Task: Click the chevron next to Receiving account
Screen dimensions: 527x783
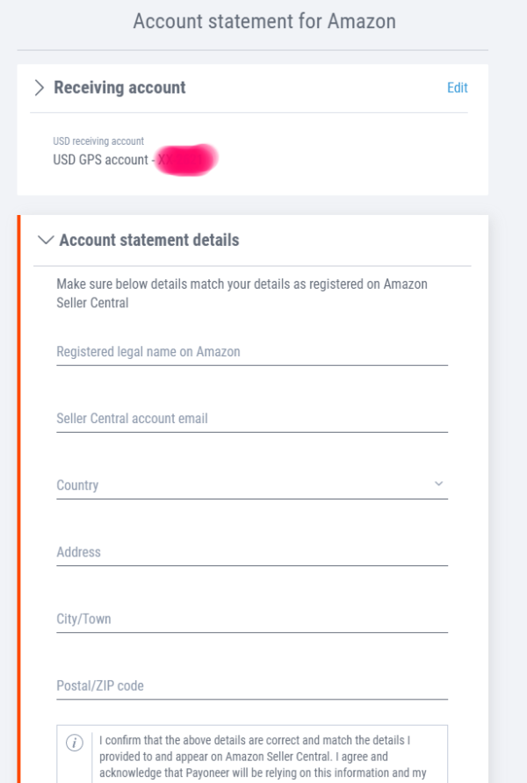Action: [x=40, y=87]
